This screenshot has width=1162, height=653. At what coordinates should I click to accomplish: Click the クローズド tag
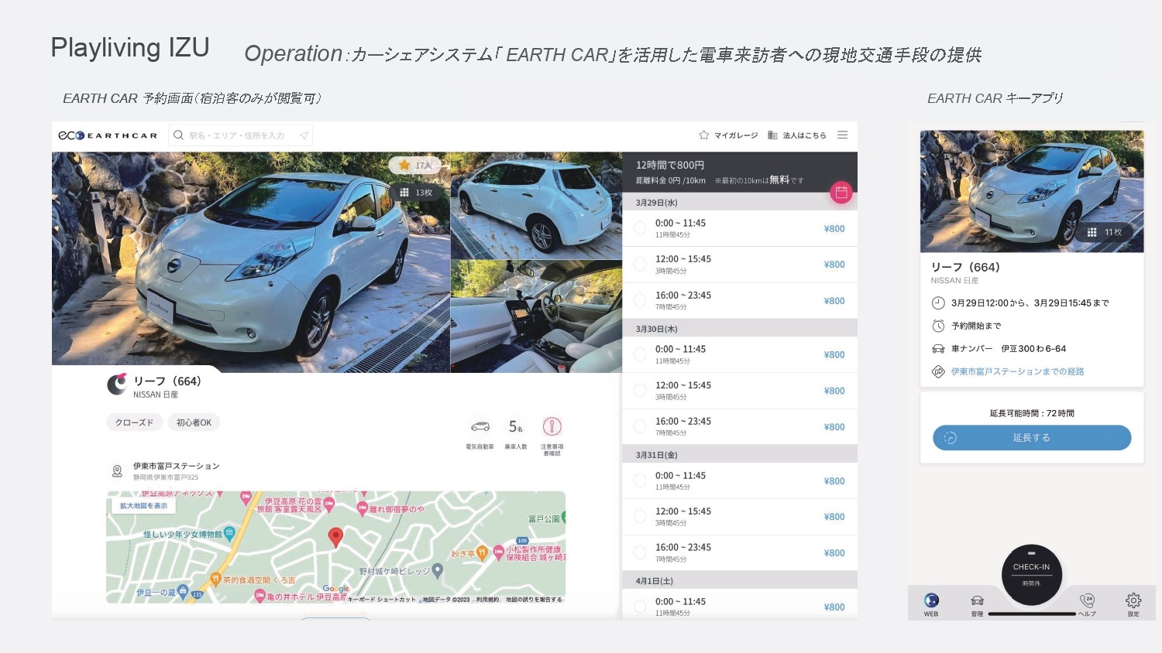click(134, 422)
